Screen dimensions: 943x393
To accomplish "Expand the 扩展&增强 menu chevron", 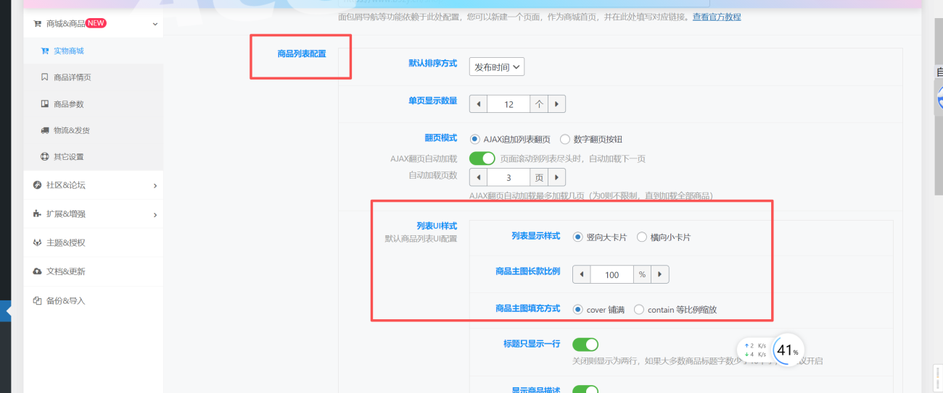I will coord(155,214).
